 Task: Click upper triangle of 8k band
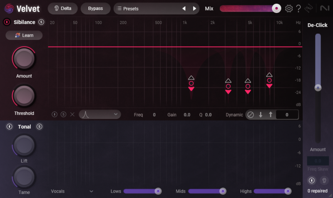(269, 75)
